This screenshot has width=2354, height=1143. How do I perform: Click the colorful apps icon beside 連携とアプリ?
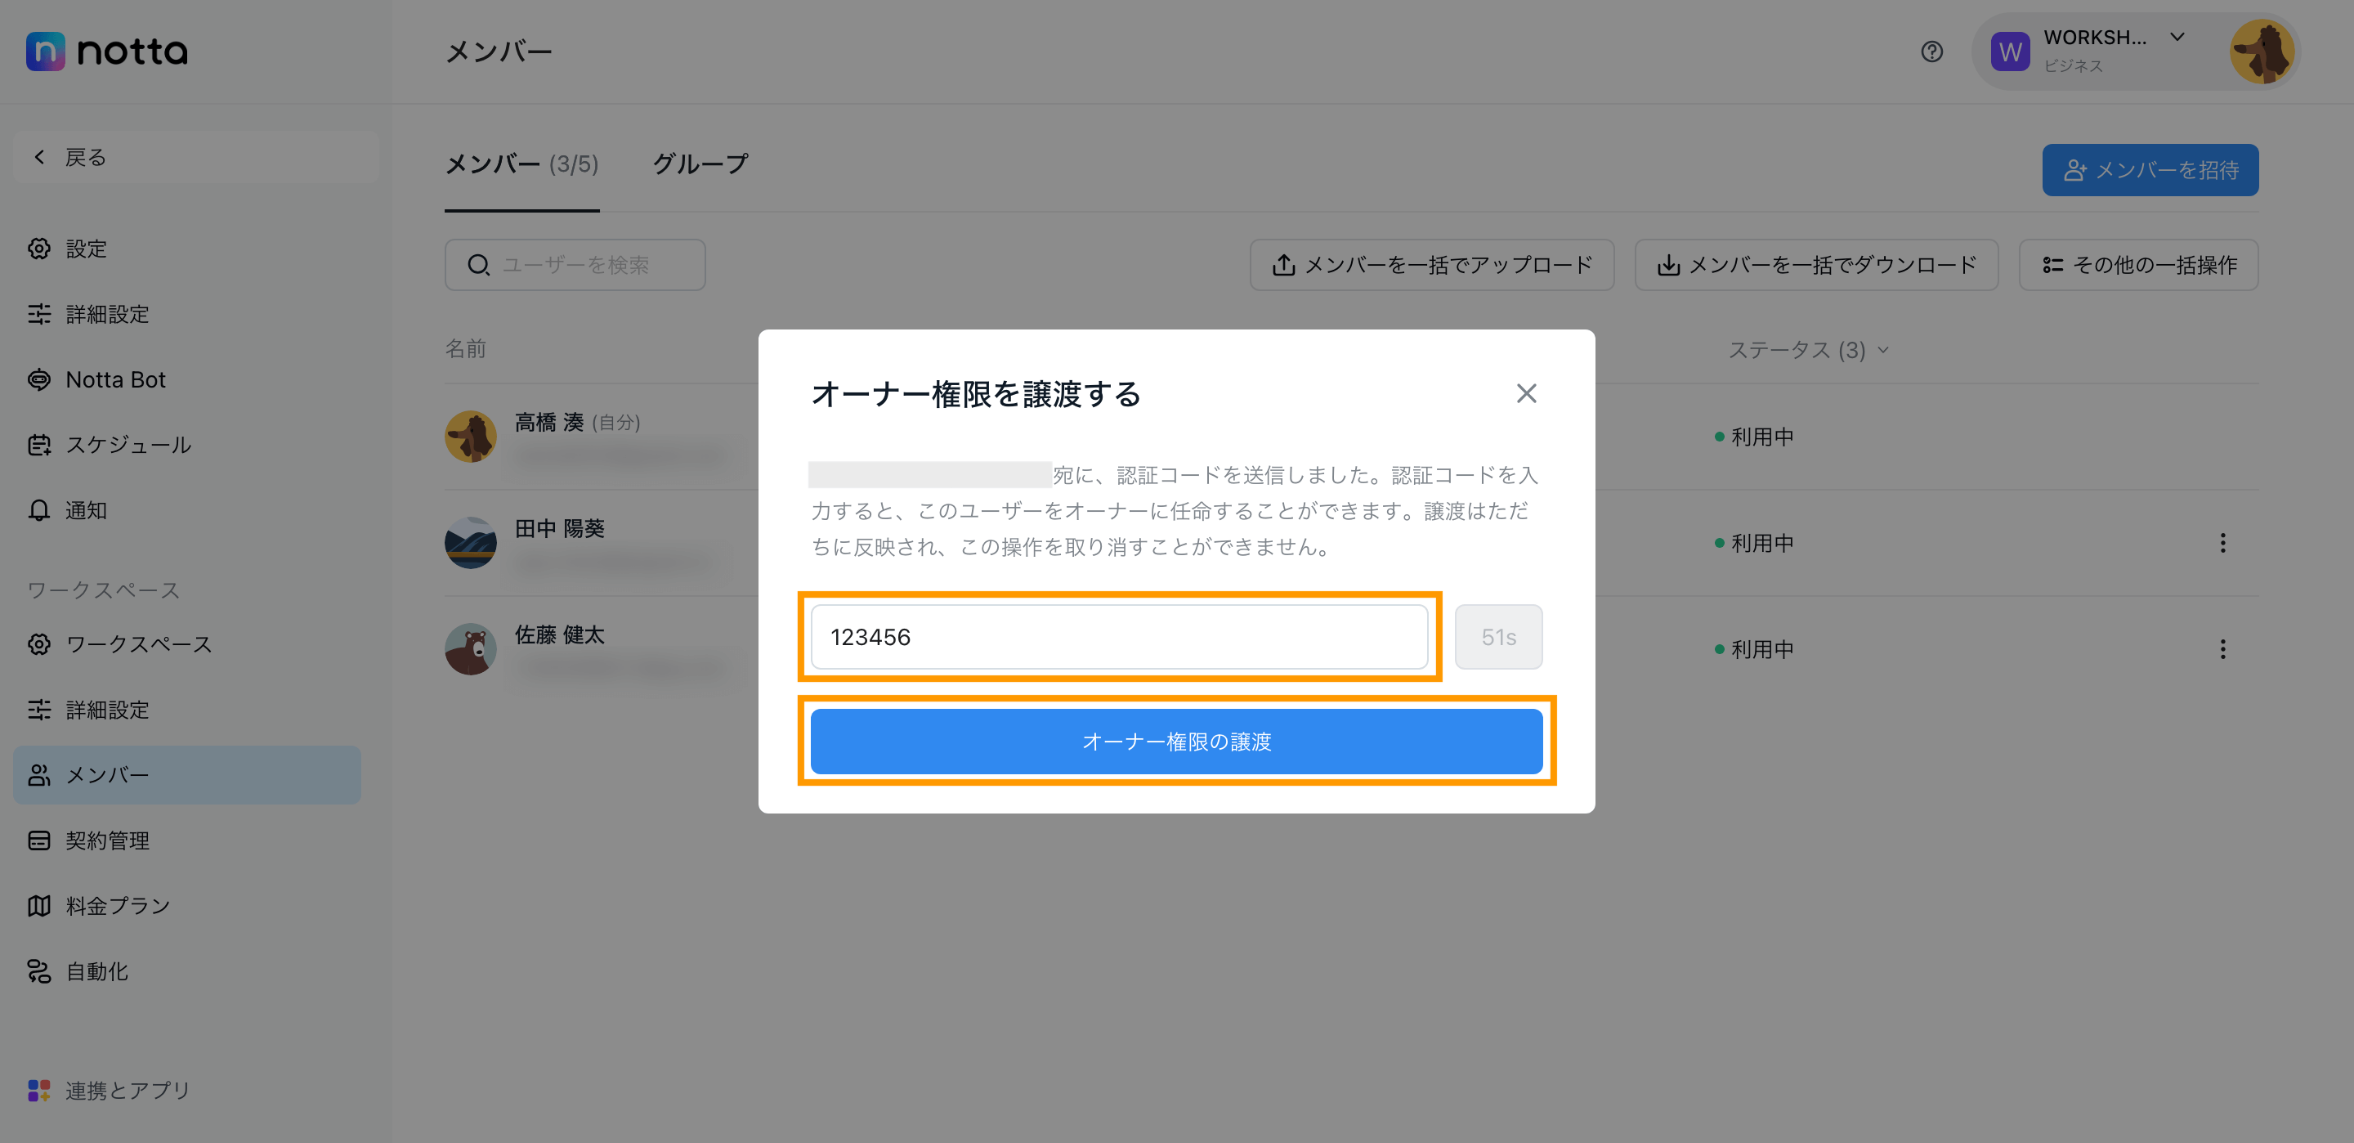tap(39, 1090)
